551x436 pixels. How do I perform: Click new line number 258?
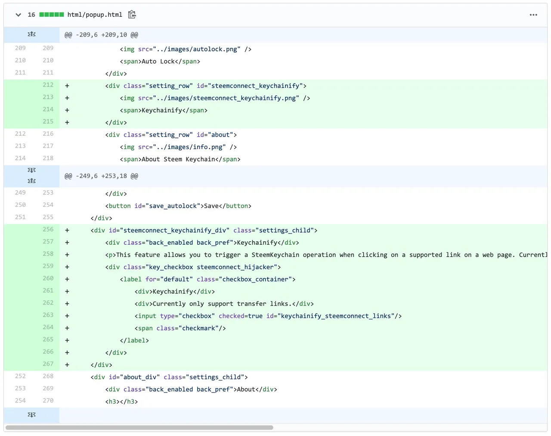pyautogui.click(x=48, y=254)
